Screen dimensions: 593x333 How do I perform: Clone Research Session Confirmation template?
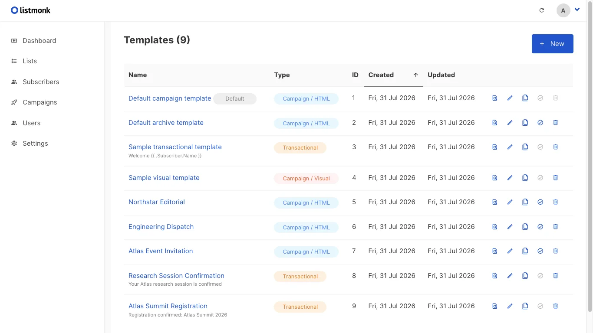click(x=525, y=276)
